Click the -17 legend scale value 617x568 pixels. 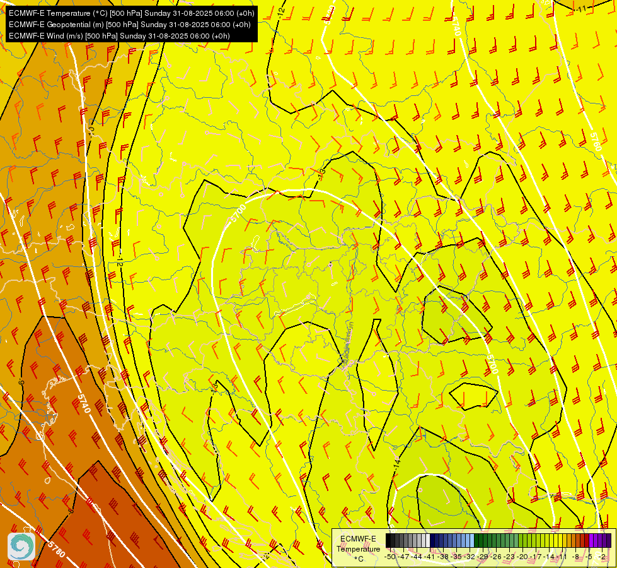click(536, 556)
